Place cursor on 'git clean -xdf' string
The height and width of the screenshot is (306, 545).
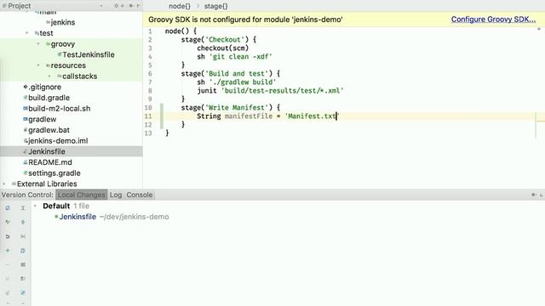(x=240, y=57)
